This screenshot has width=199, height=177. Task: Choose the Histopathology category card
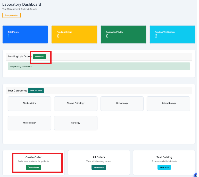(x=168, y=104)
